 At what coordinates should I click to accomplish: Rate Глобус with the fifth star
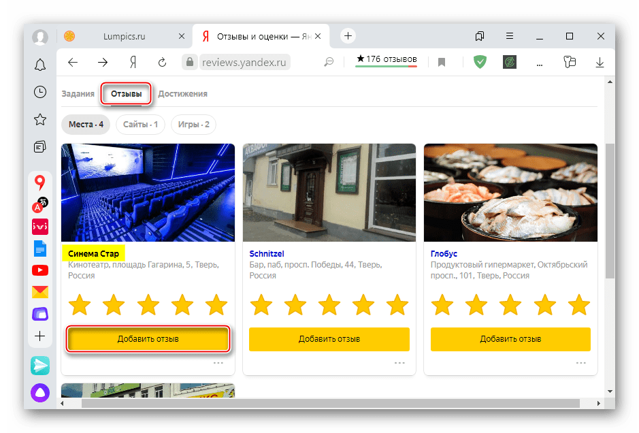[x=579, y=304]
